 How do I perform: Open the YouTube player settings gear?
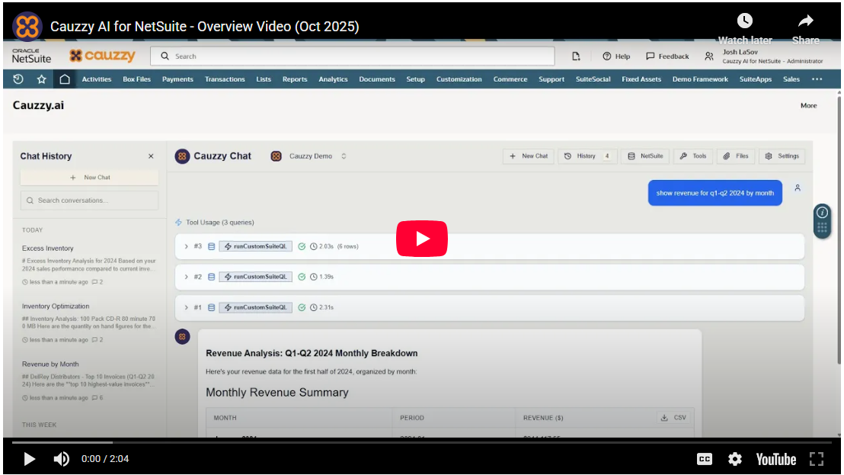pyautogui.click(x=734, y=459)
